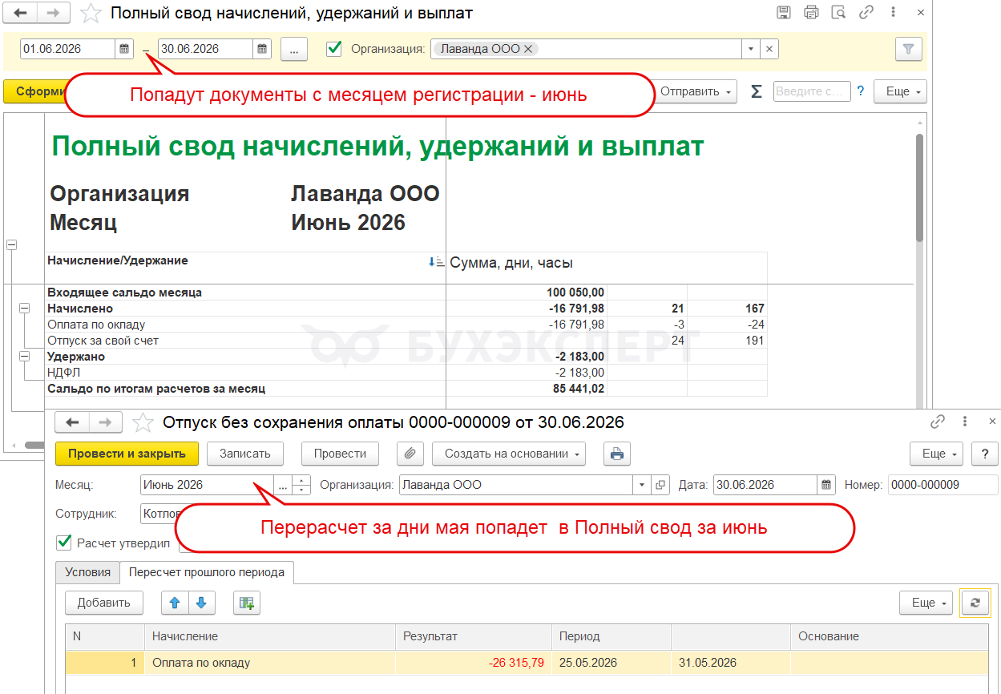Open document help question mark button
1001x694 pixels.
985,453
